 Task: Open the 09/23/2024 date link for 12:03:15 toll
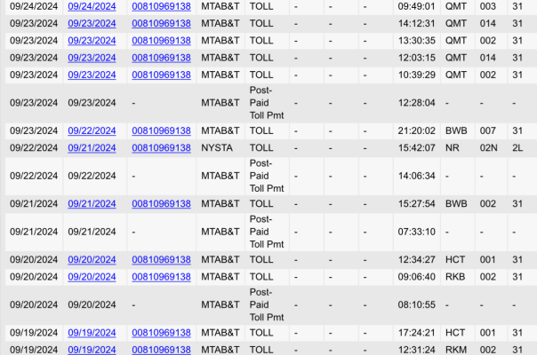pos(92,58)
